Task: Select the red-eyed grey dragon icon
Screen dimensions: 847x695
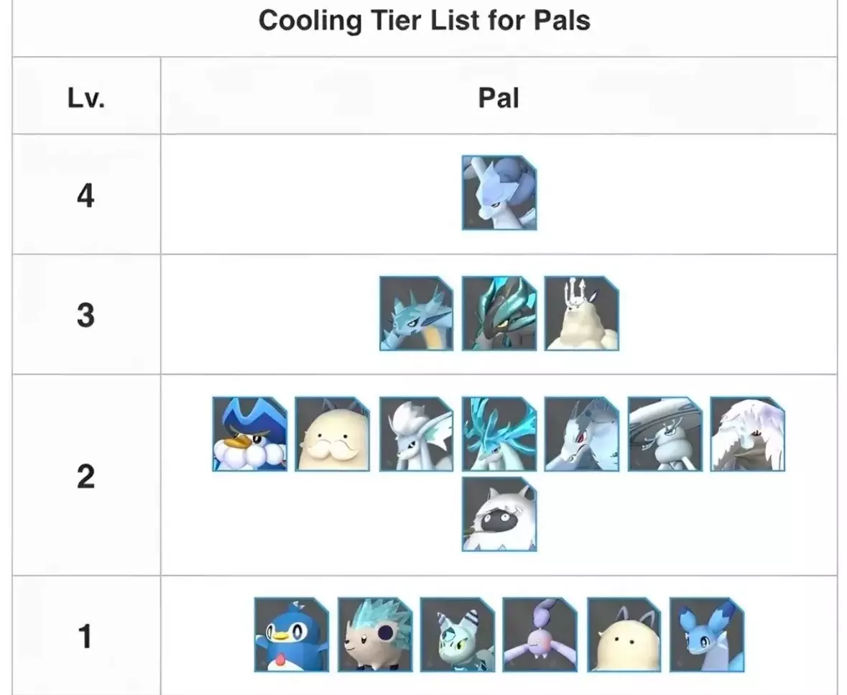Action: coord(581,434)
